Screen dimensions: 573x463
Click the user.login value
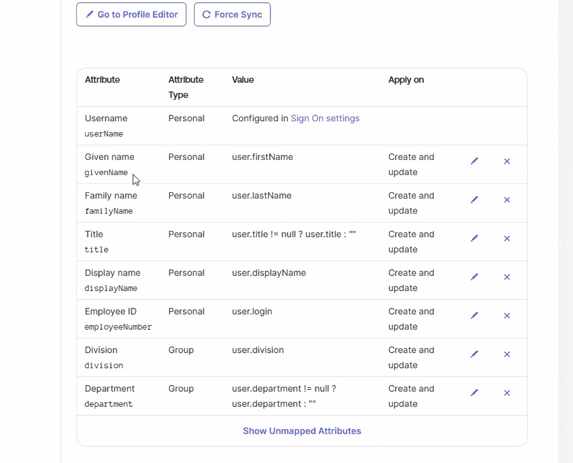(x=252, y=311)
